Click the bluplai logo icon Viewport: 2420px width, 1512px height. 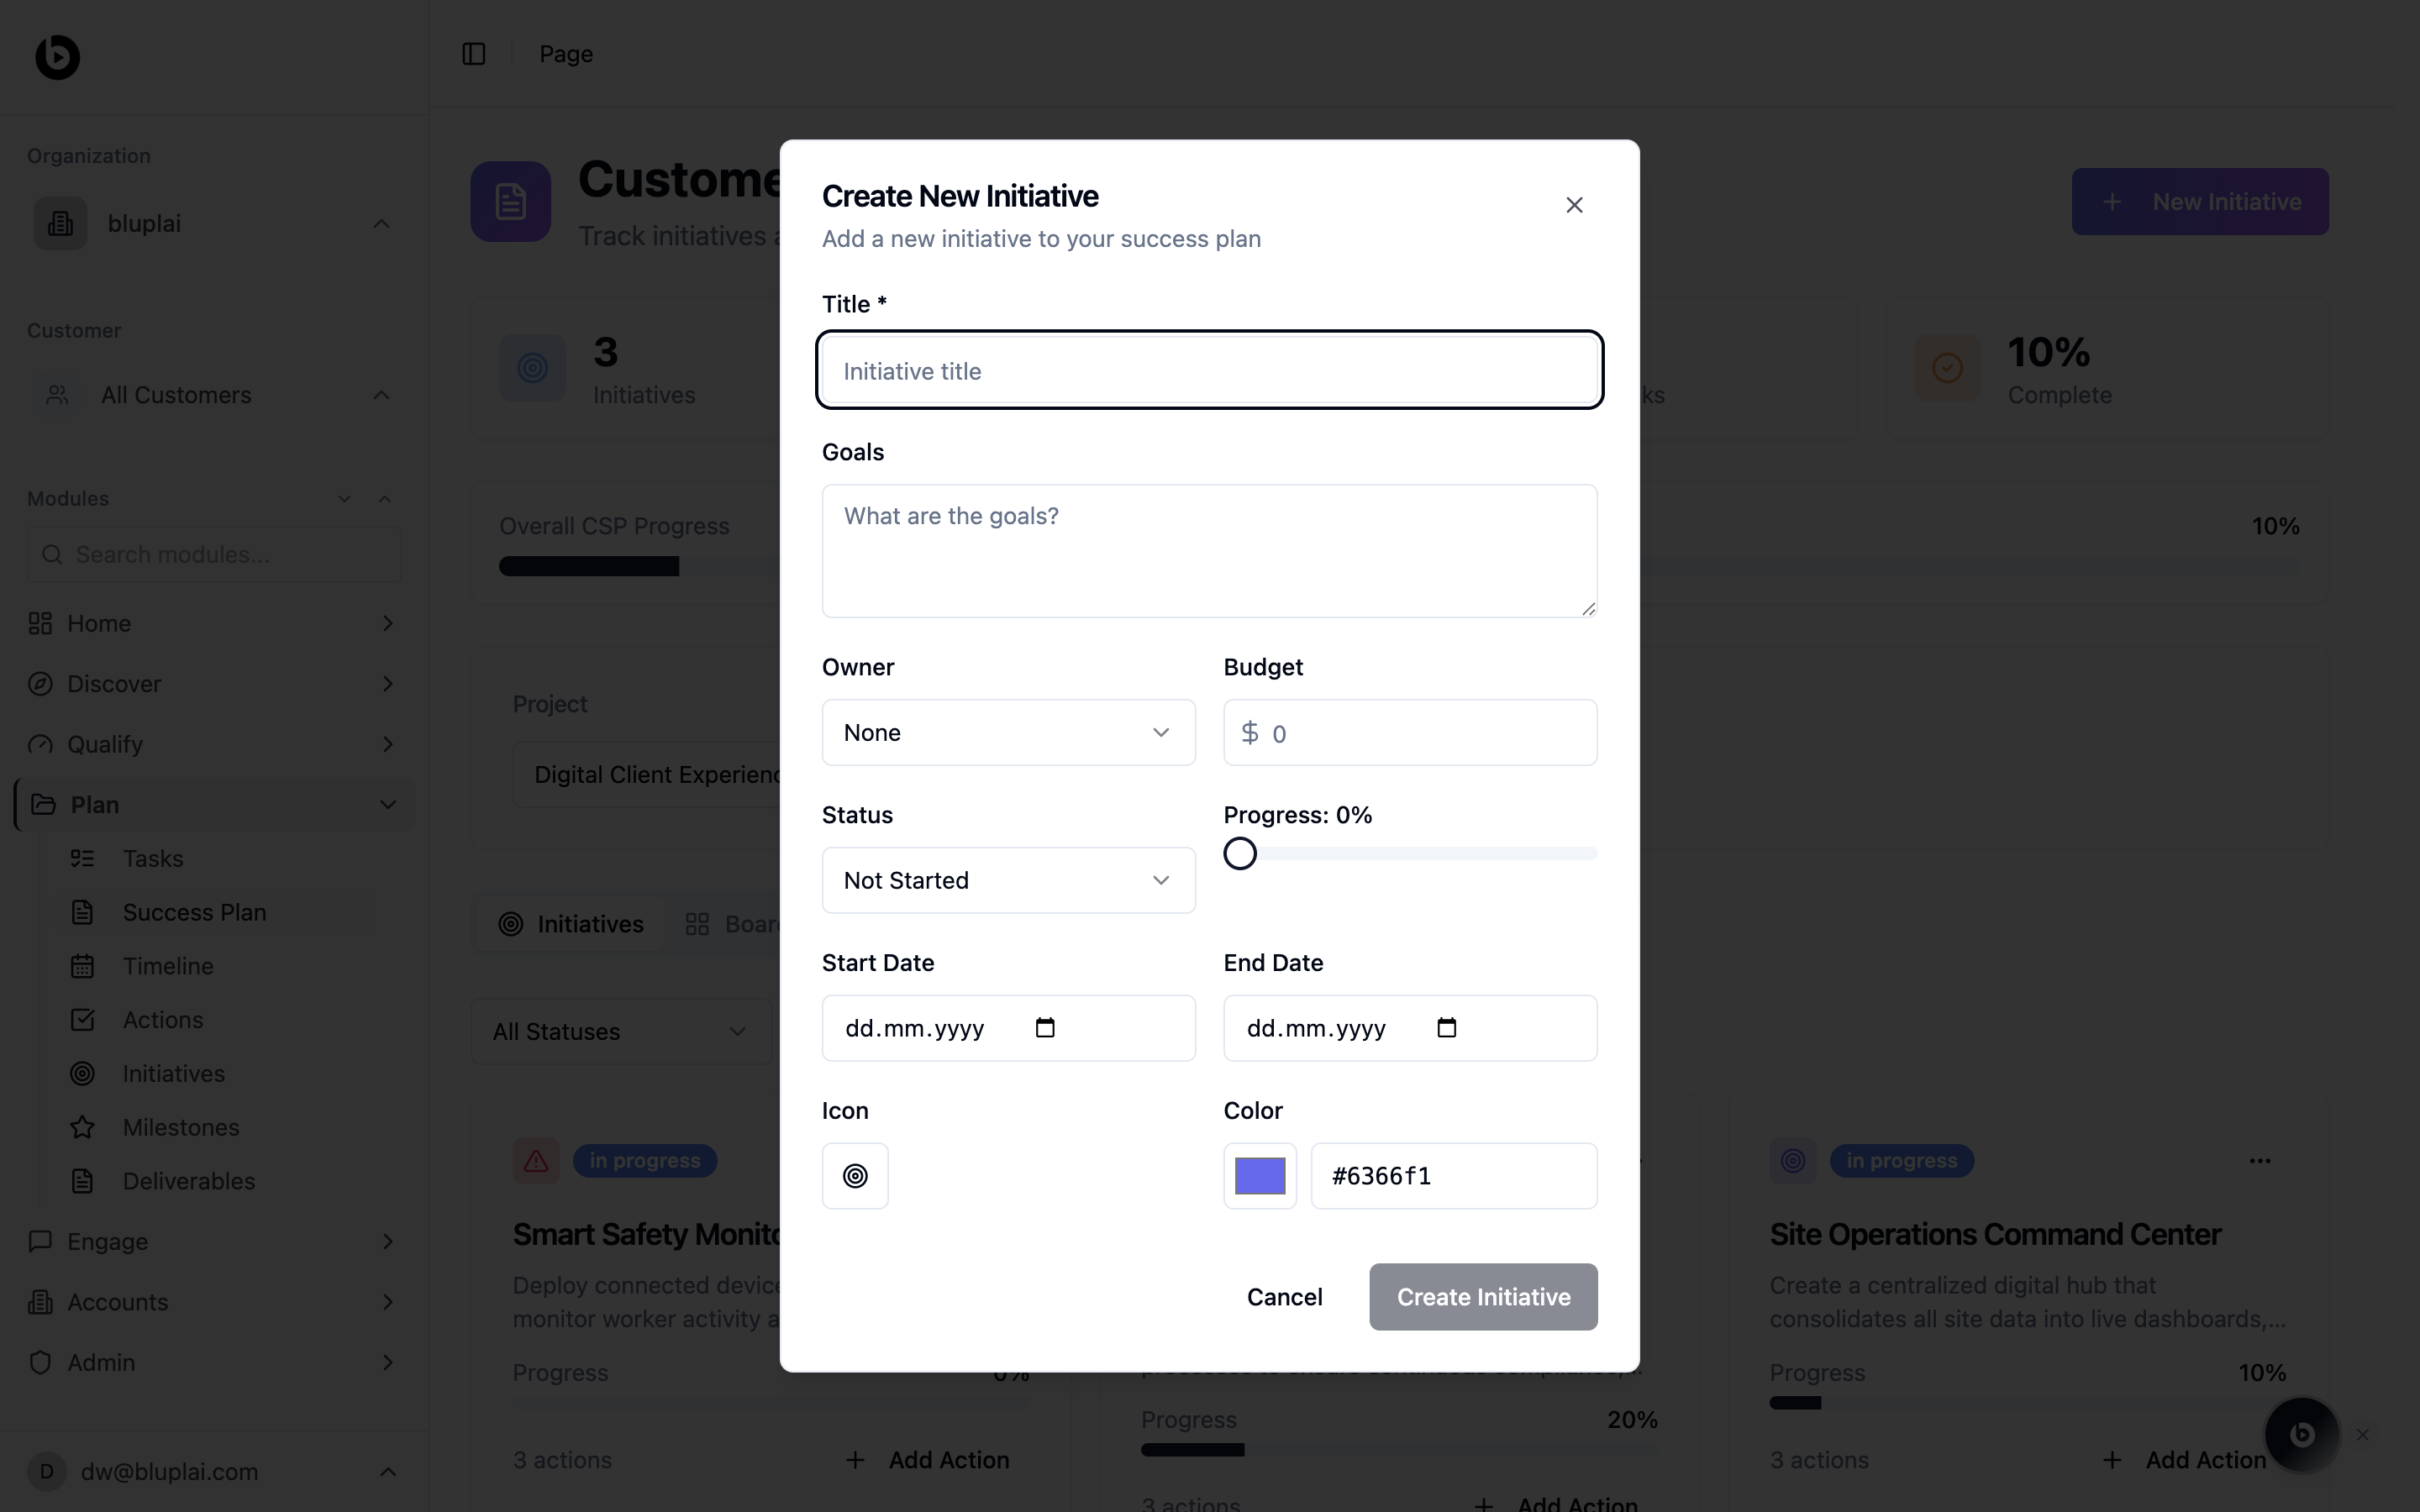pyautogui.click(x=57, y=57)
